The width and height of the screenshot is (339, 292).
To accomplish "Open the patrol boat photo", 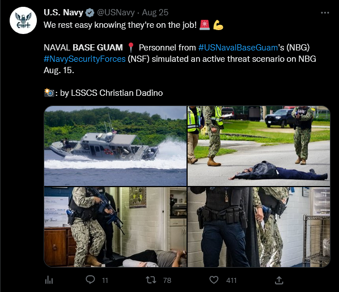I will 115,146.
